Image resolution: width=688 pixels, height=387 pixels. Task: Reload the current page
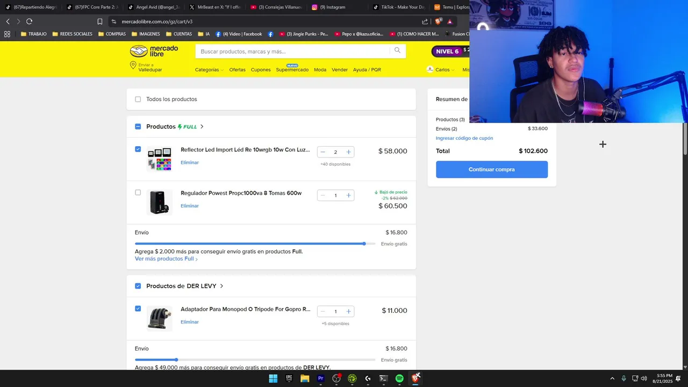29,21
